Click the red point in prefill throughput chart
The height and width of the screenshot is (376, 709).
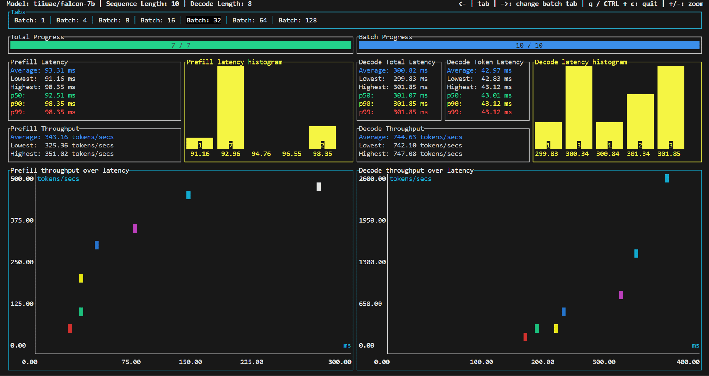tap(70, 328)
